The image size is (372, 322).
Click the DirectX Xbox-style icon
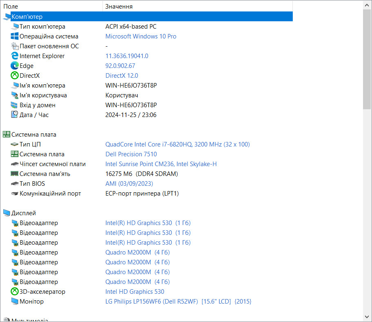(14, 76)
